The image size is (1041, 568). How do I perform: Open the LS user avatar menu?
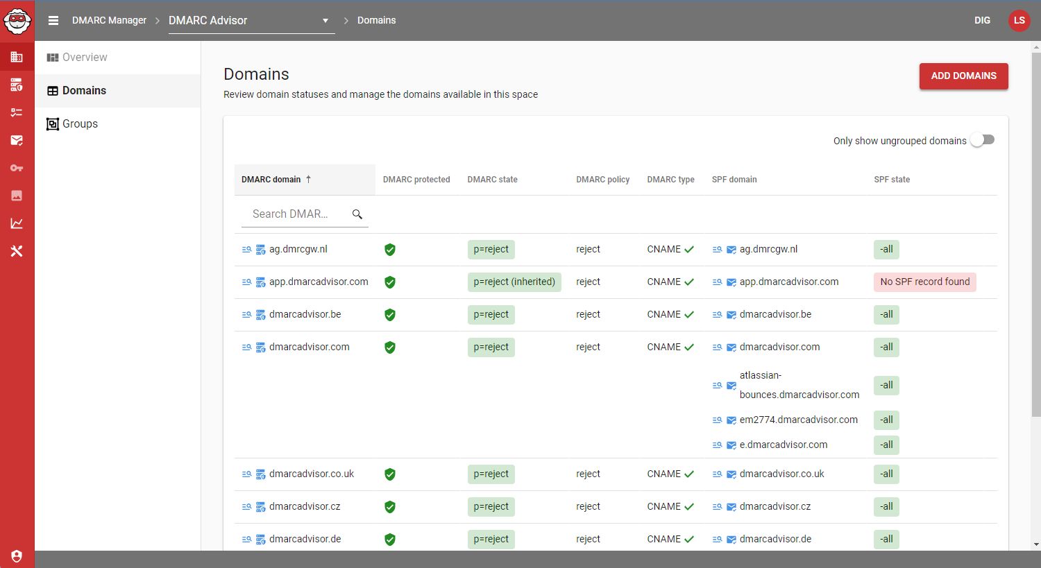1019,20
